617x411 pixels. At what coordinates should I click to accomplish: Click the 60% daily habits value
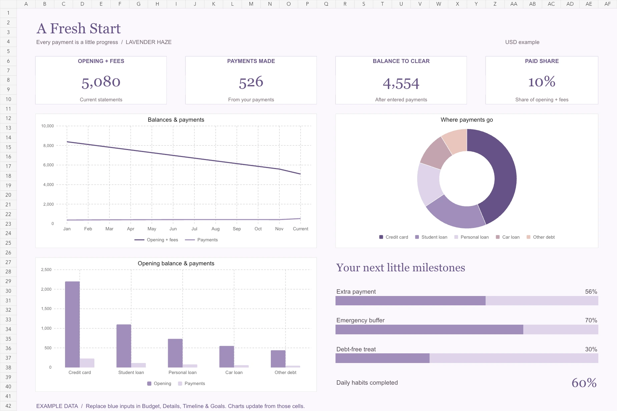tap(584, 383)
